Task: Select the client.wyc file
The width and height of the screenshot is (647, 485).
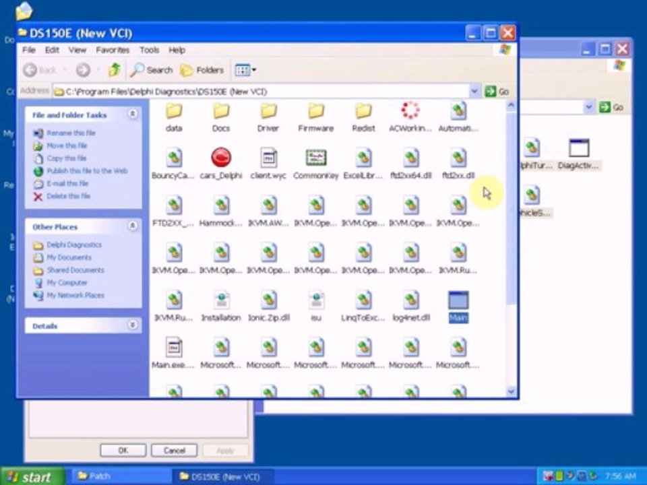Action: (x=268, y=164)
